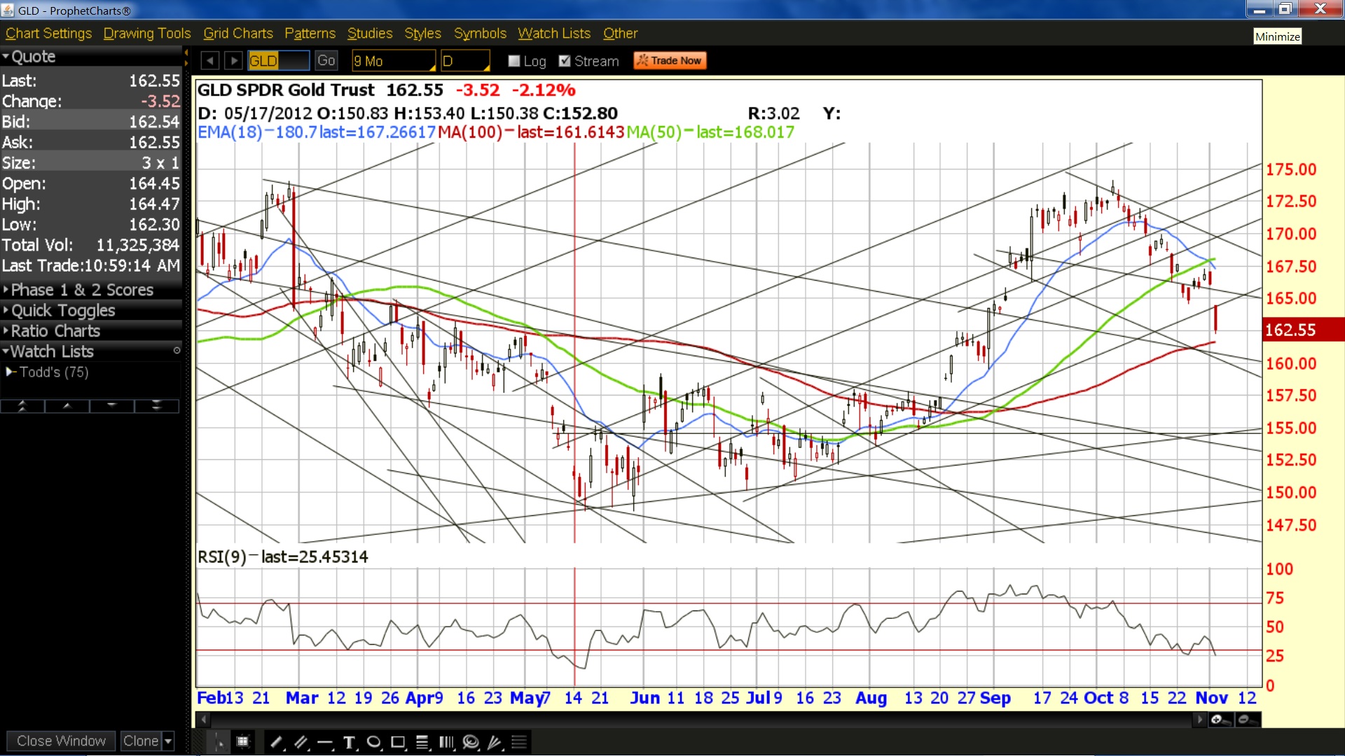The width and height of the screenshot is (1345, 756).
Task: Select the text annotation tool
Action: click(x=350, y=743)
